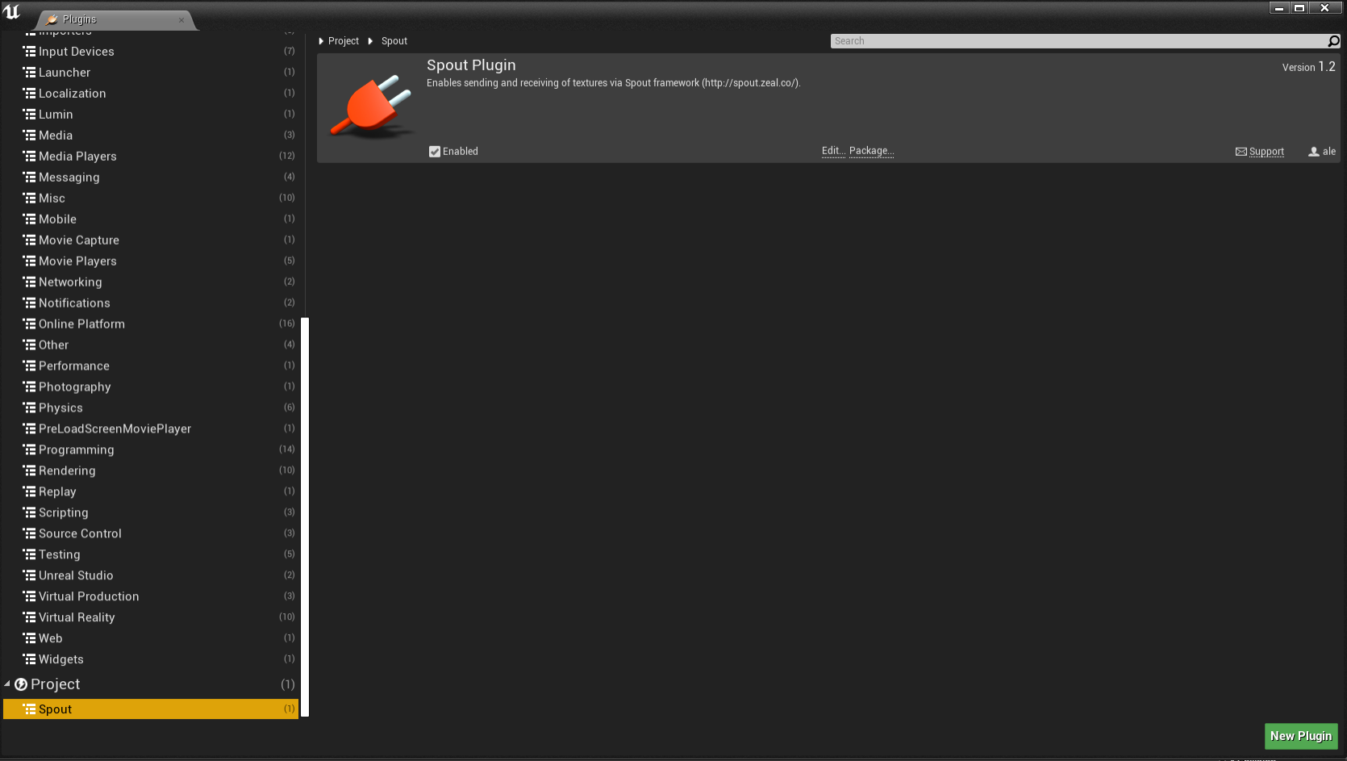Click the Virtual Reality list icon
1347x761 pixels.
click(29, 617)
